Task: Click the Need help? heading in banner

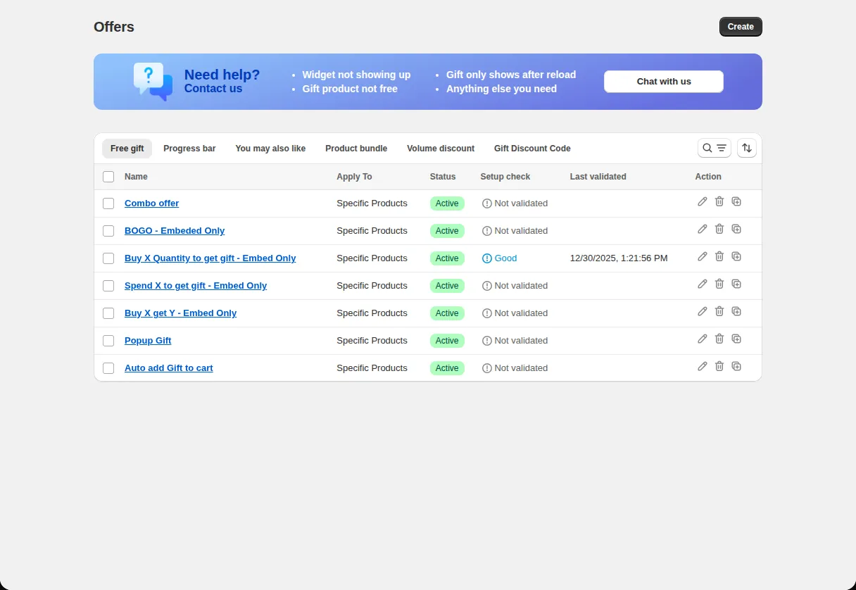Action: pos(222,75)
